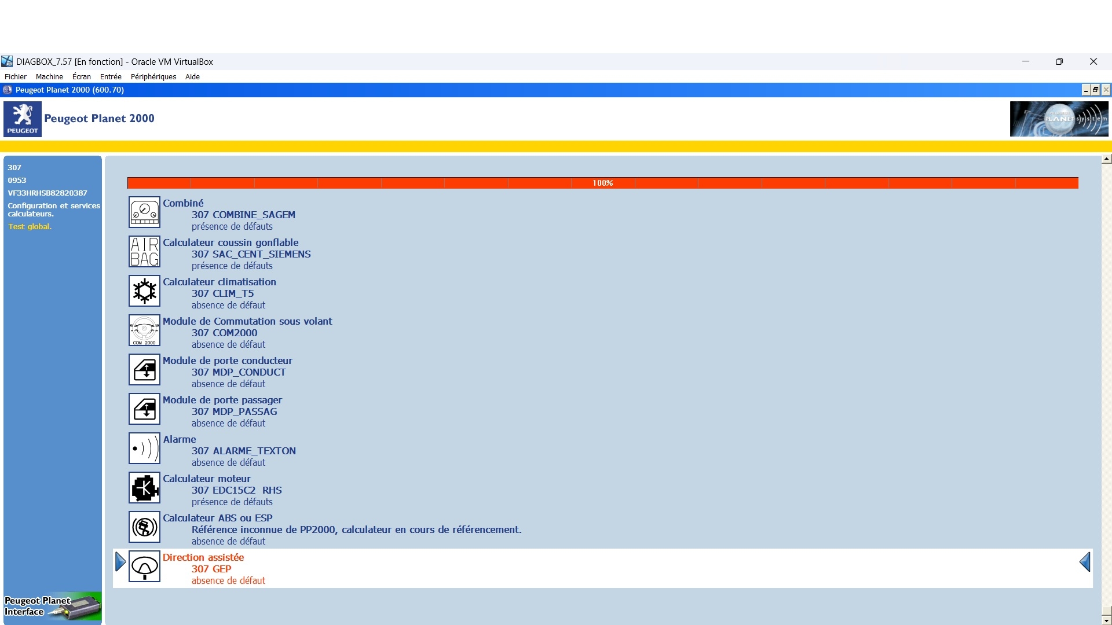Image resolution: width=1112 pixels, height=625 pixels.
Task: Select the Alarme siren icon
Action: point(144,448)
